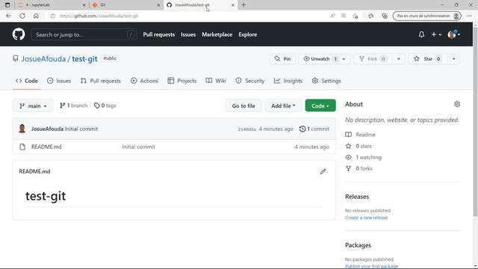Switch to the Insights tab

(288, 81)
